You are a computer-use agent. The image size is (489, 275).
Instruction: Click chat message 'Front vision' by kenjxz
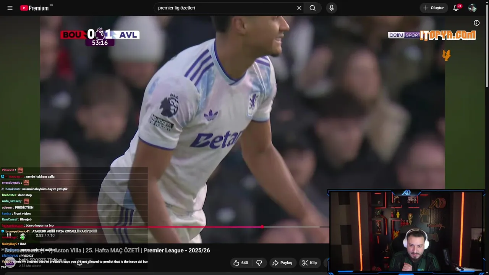tap(22, 214)
